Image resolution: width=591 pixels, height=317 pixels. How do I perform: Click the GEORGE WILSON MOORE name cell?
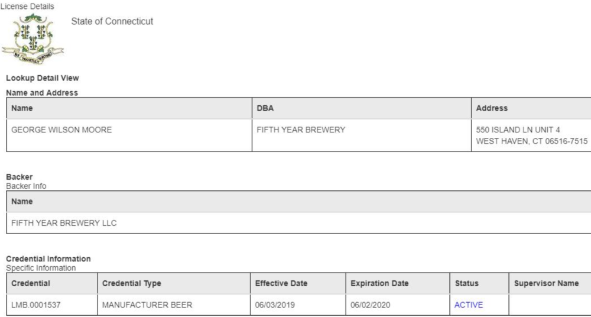pos(129,135)
